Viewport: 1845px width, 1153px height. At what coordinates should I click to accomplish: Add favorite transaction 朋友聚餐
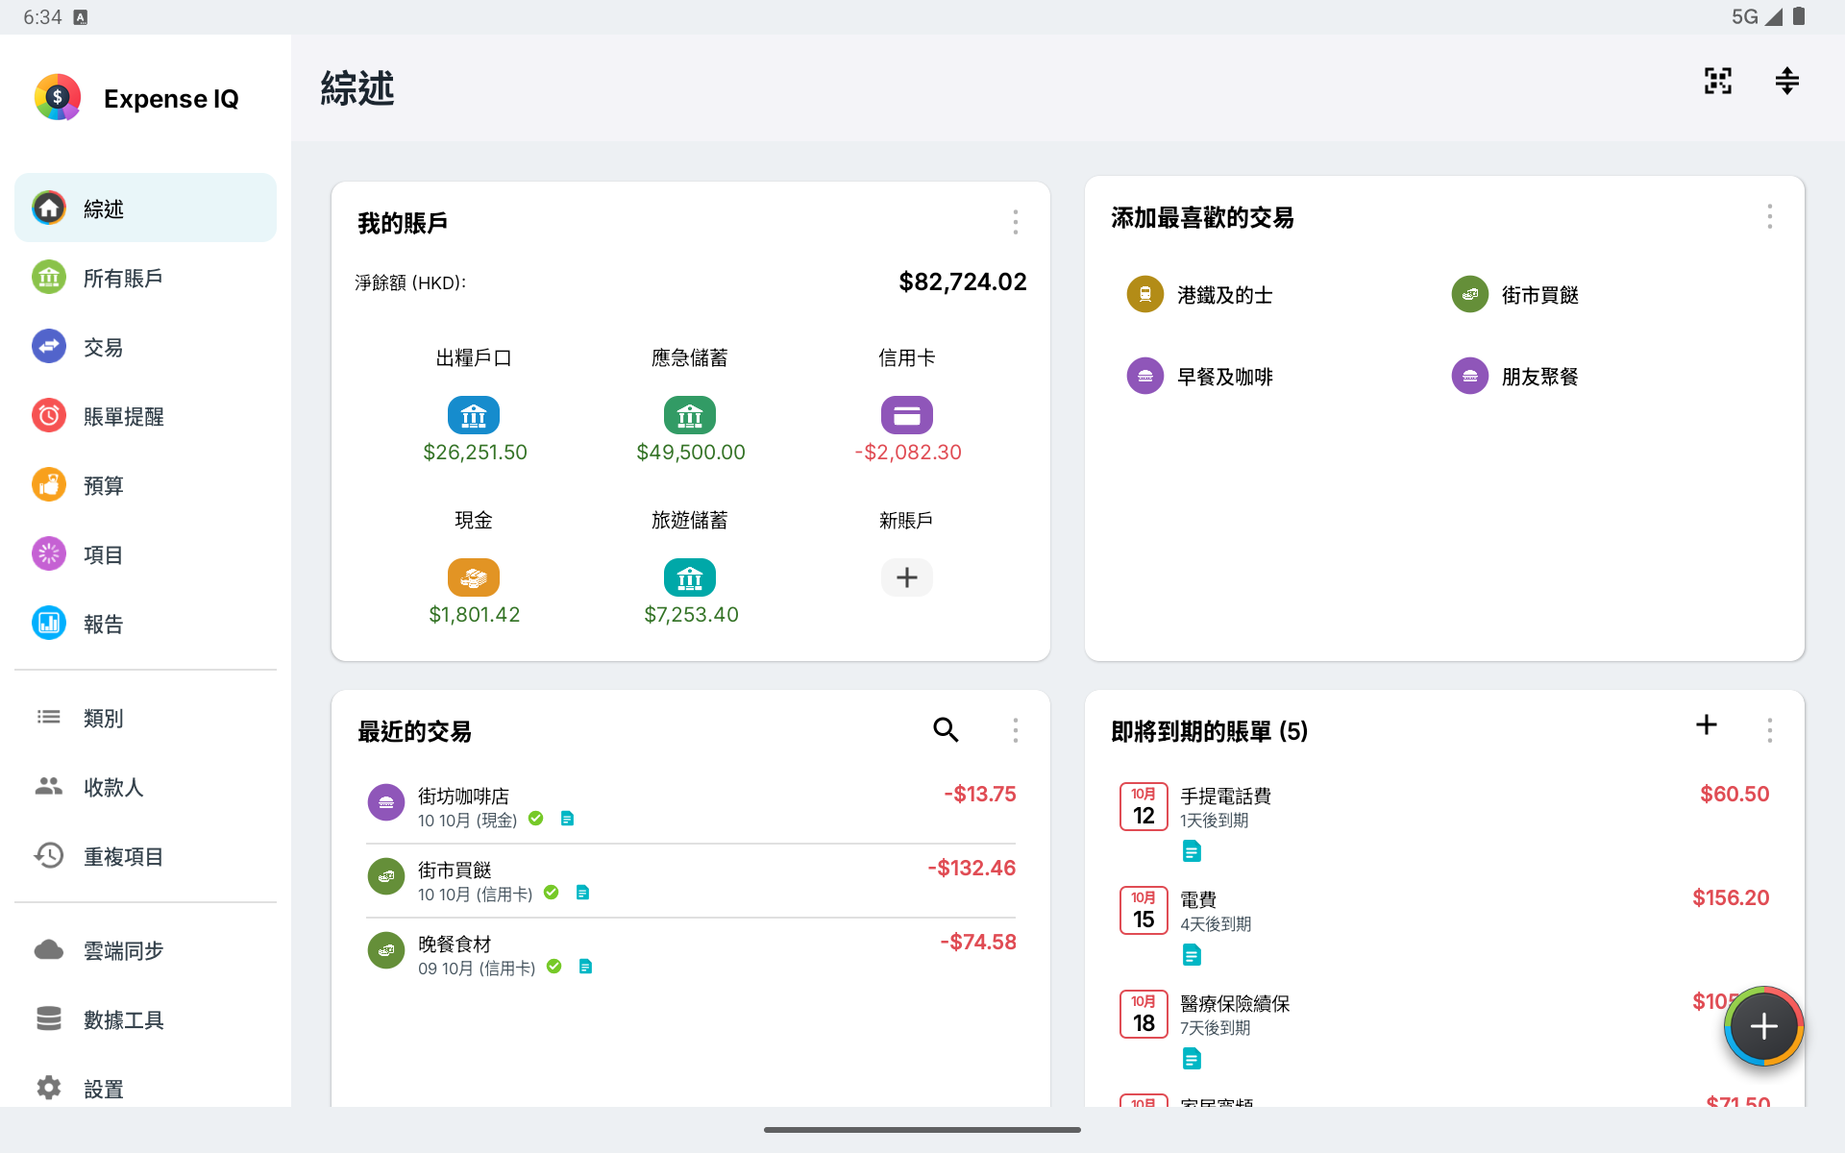coord(1515,377)
